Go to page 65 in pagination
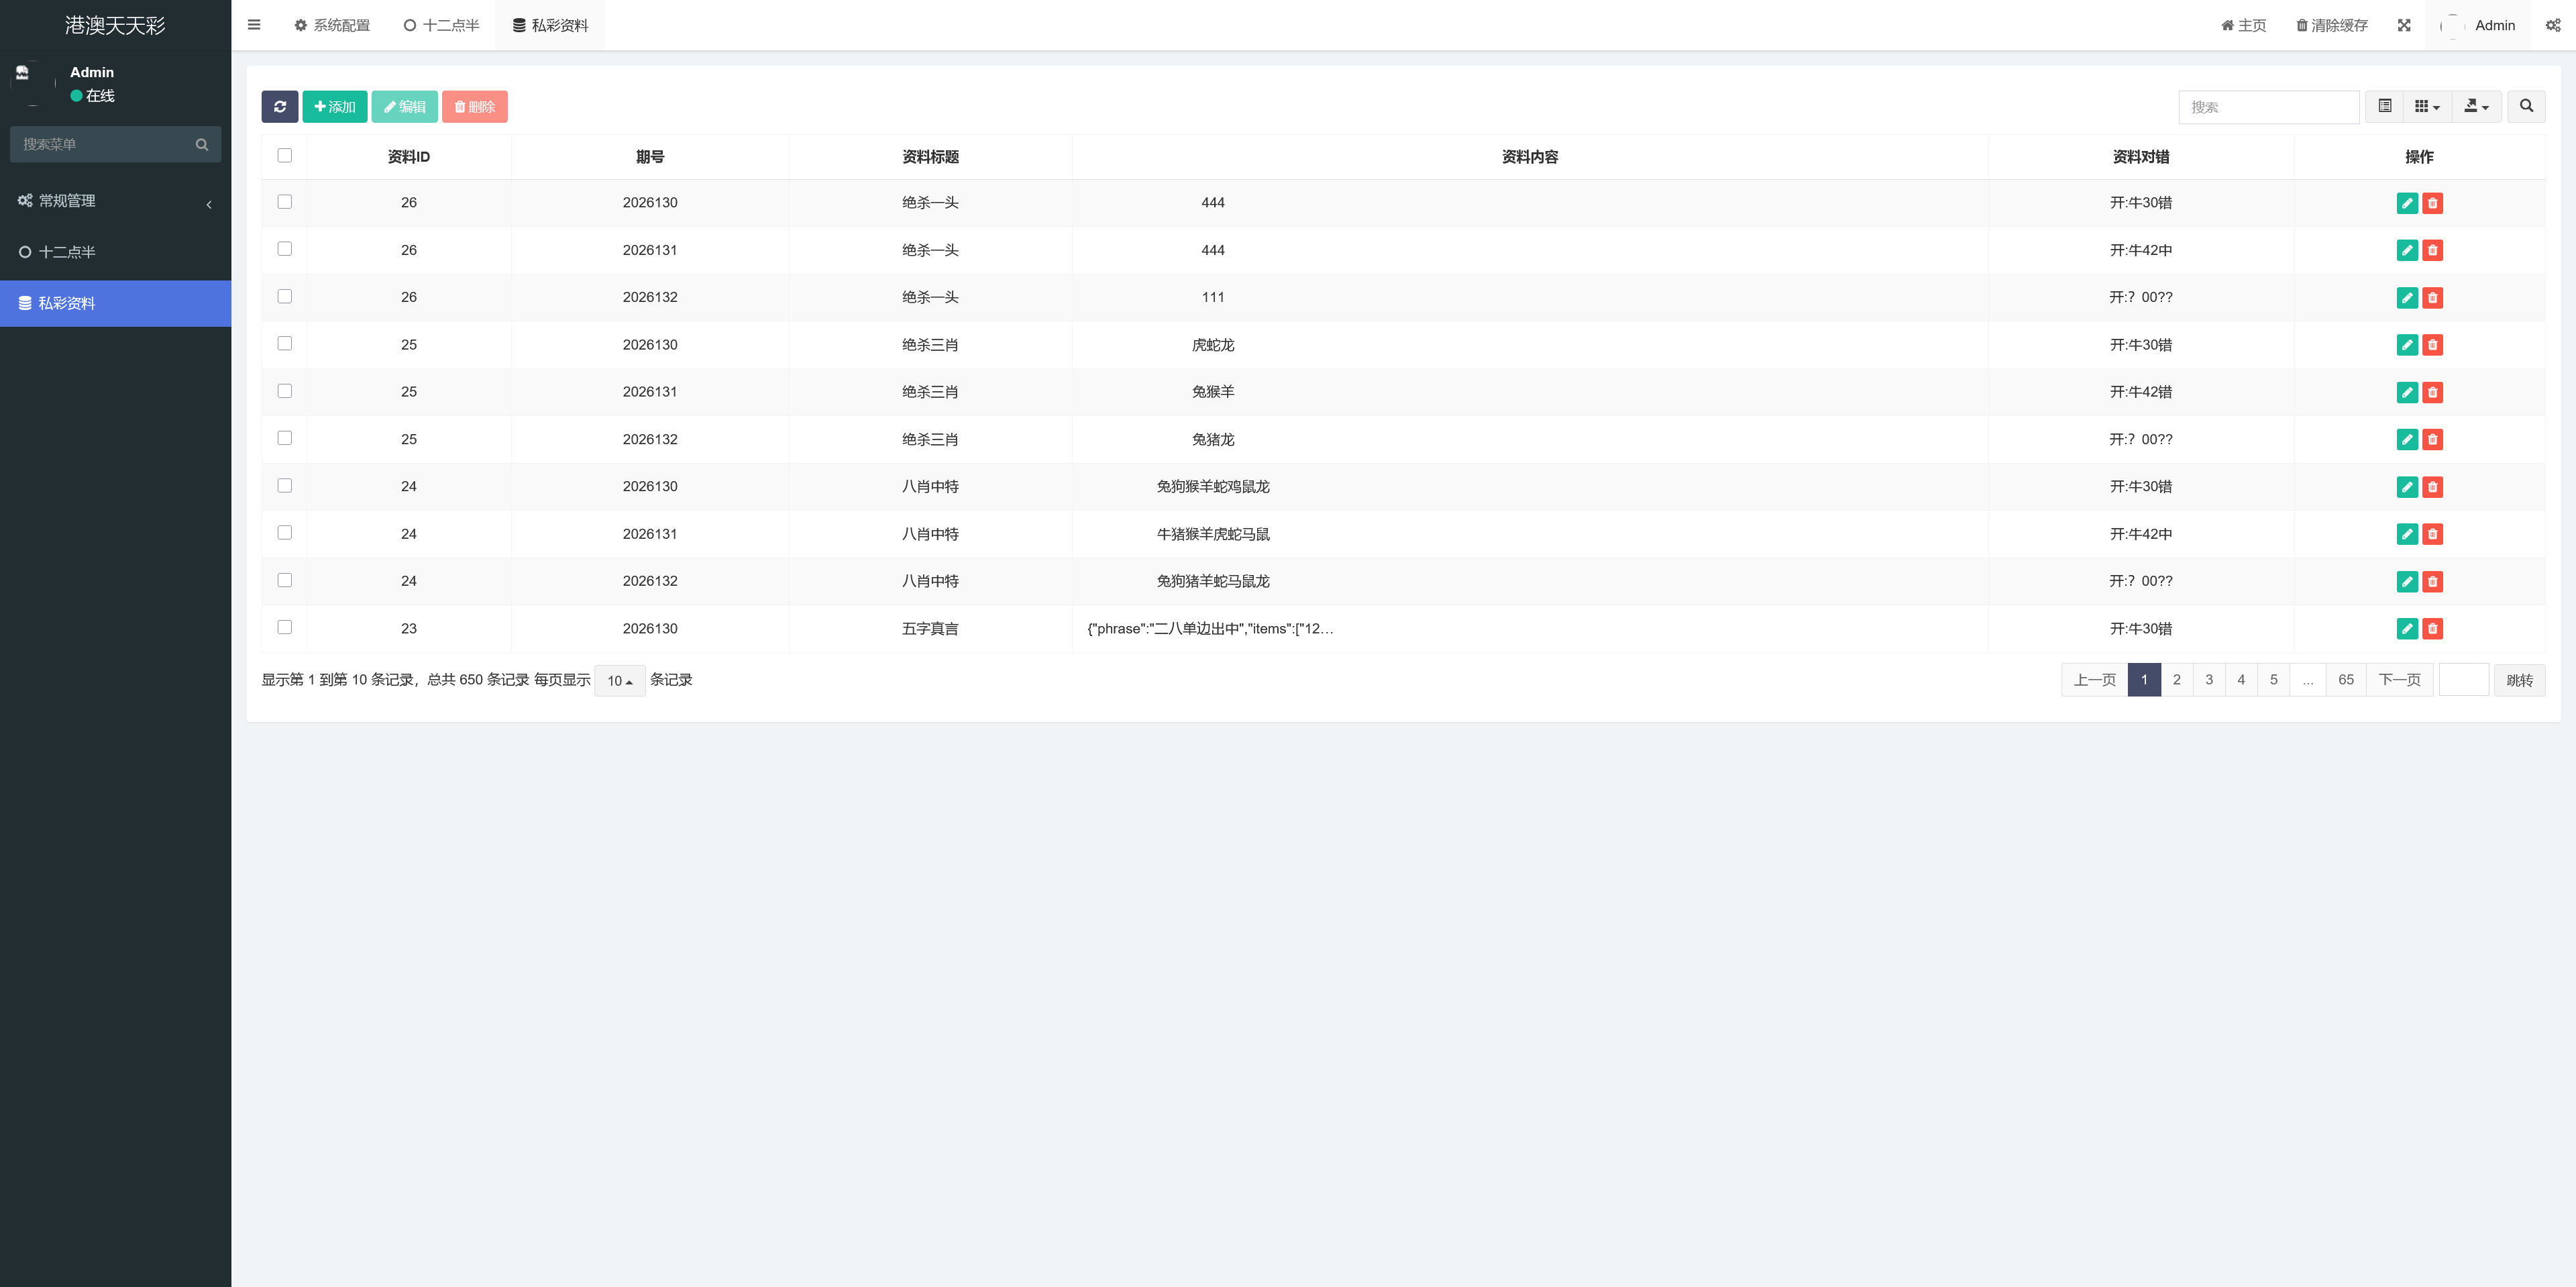Screen dimensions: 2576x1287 [x=2345, y=680]
